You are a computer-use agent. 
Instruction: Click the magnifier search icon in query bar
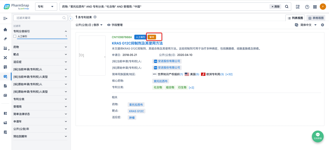[x=287, y=7]
